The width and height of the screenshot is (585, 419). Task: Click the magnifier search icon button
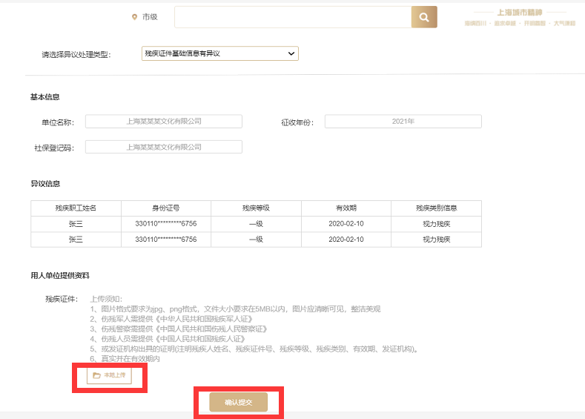click(x=424, y=17)
